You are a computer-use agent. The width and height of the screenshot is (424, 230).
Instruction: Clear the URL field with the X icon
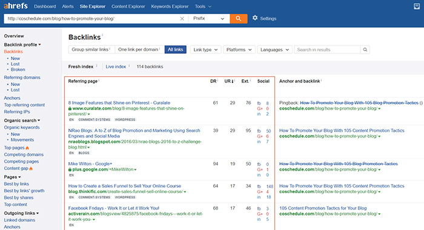click(182, 19)
